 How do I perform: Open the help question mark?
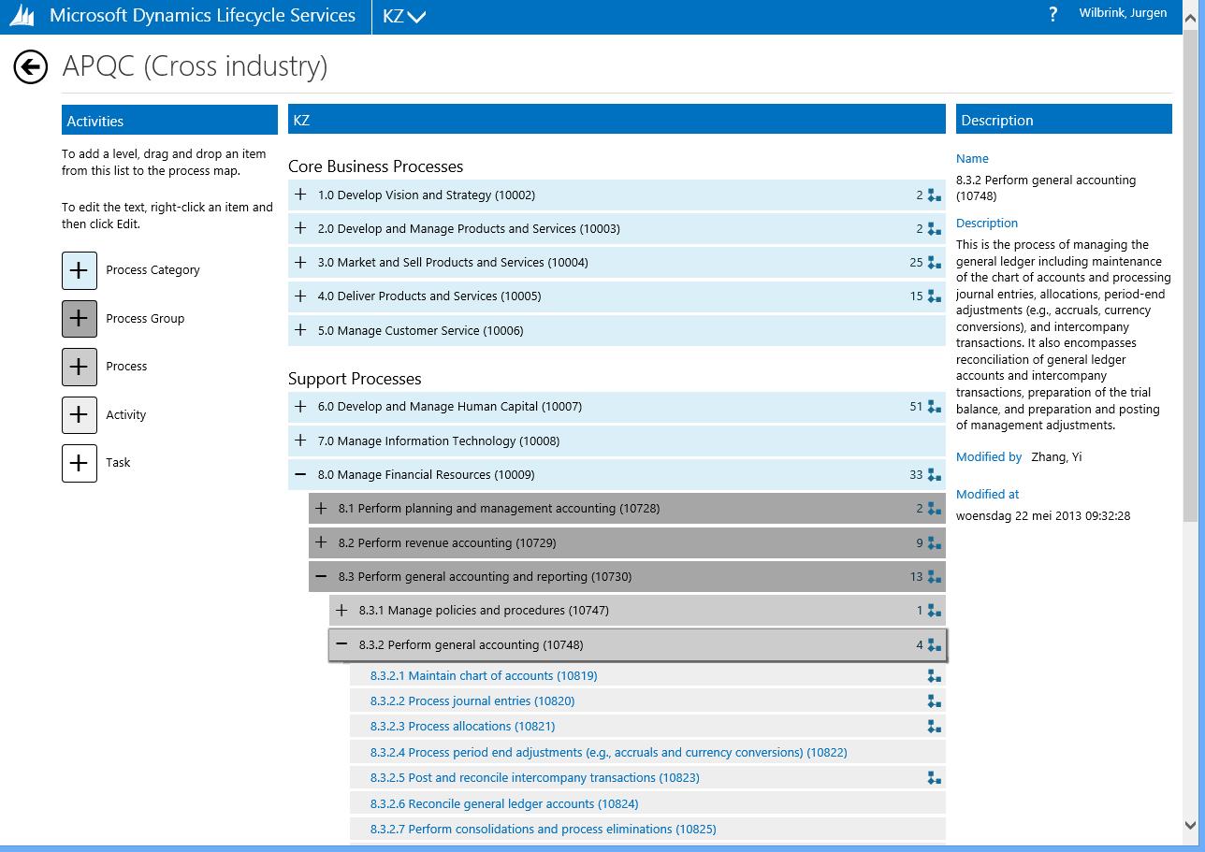coord(1053,14)
